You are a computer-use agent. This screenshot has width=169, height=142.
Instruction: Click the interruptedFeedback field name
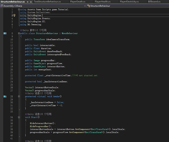pos(59,55)
